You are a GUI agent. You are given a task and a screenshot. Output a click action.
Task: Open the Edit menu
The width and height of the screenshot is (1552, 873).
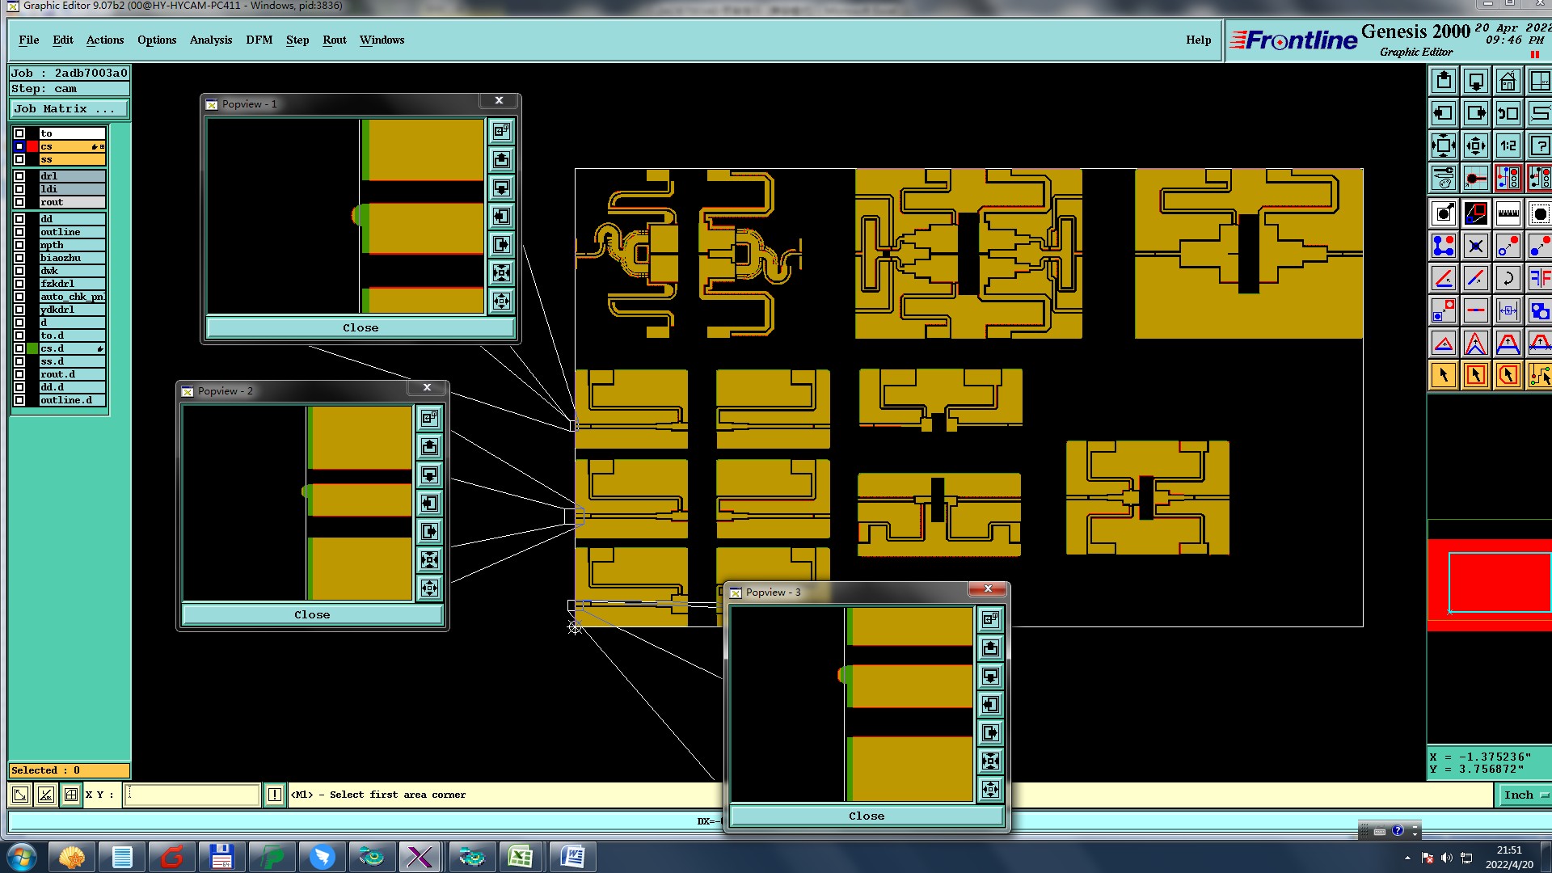click(63, 40)
